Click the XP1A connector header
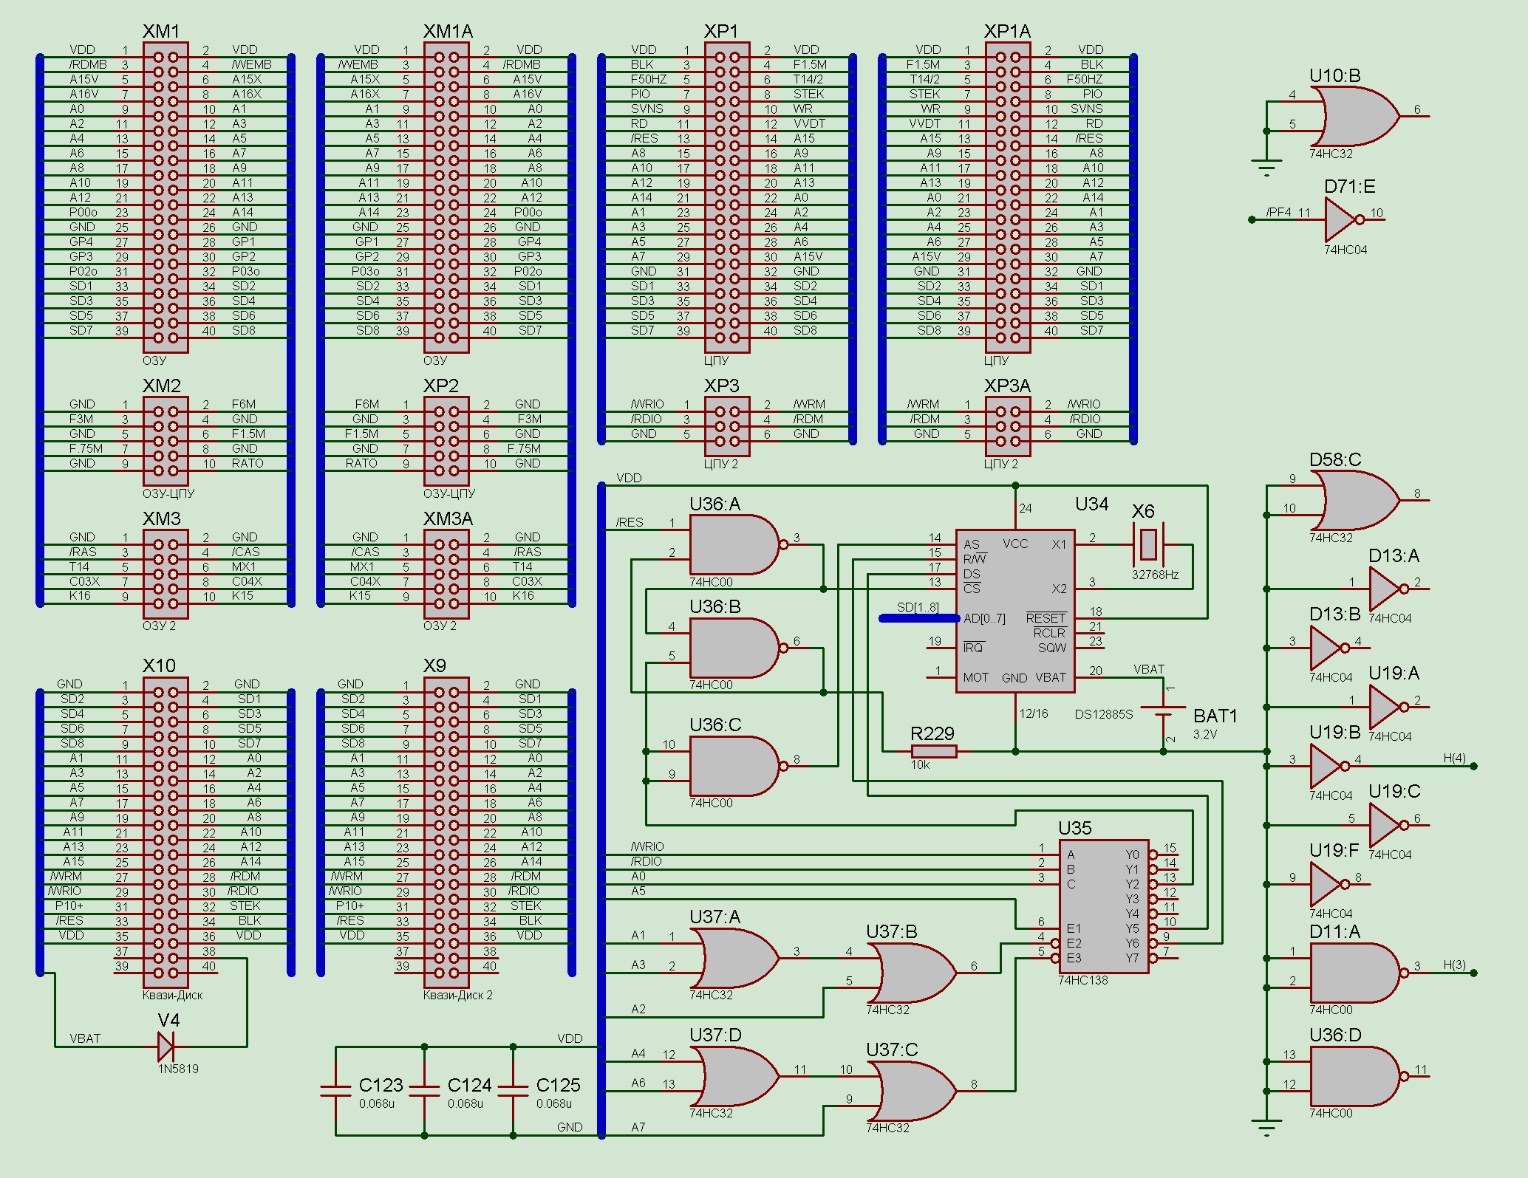Viewport: 1528px width, 1178px height. pos(1008,197)
